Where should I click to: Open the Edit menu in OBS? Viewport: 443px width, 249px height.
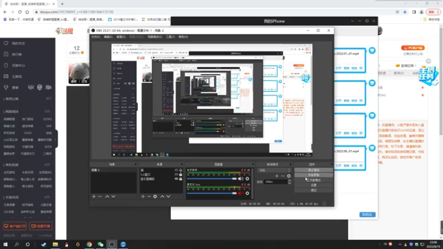click(x=108, y=37)
